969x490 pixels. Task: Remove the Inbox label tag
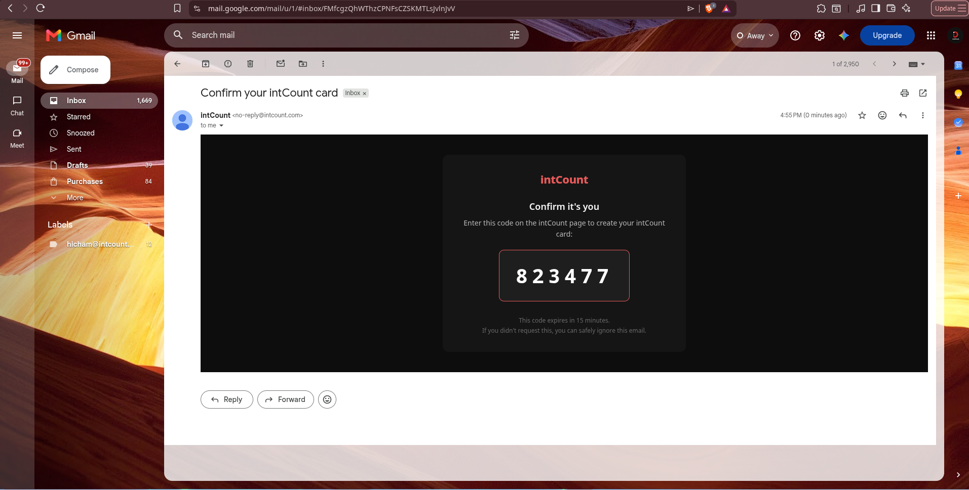tap(364, 94)
